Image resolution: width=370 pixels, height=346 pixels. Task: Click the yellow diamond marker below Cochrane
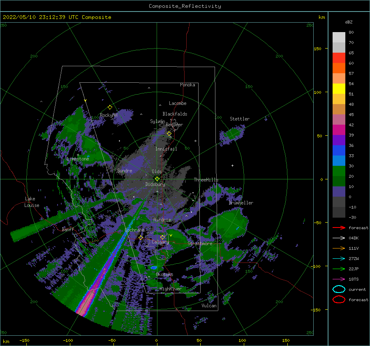point(141,238)
